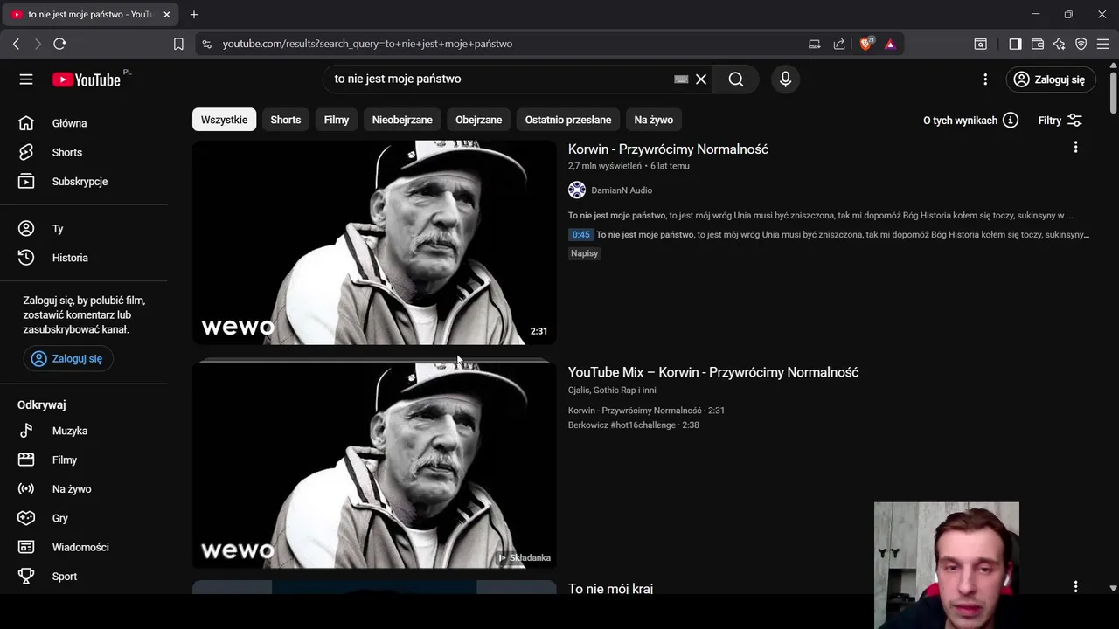
Task: Open Brave Rewards triangle icon
Action: (890, 44)
